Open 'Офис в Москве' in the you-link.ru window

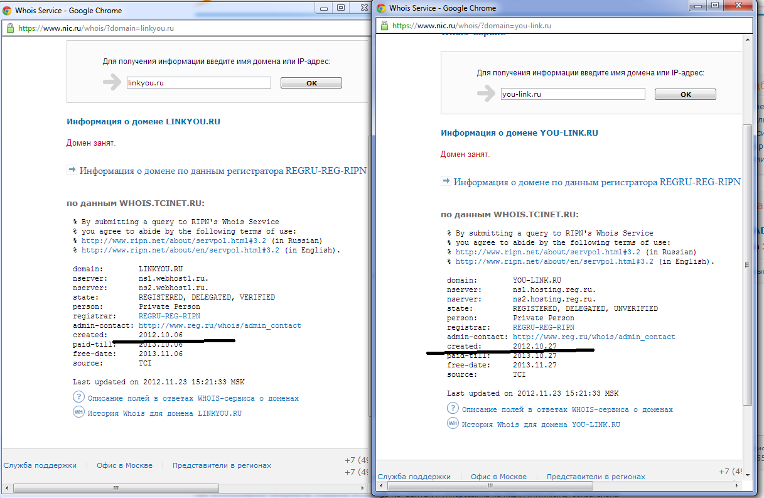pos(498,477)
